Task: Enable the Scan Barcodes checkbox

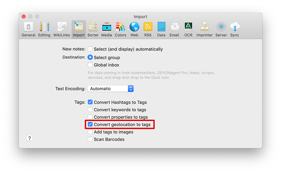Action: [x=90, y=139]
